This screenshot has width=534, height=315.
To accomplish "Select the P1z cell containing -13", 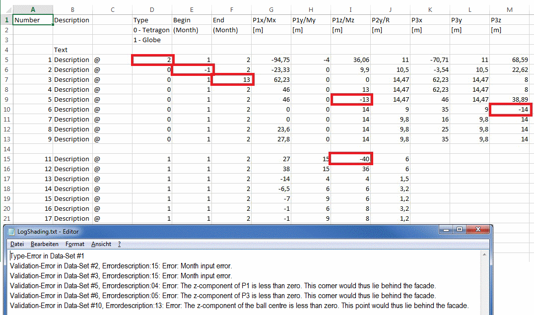I will 351,99.
